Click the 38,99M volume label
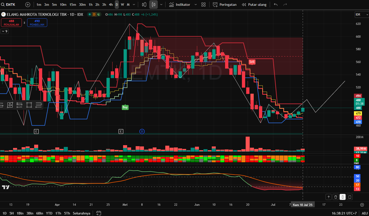 click(361, 149)
